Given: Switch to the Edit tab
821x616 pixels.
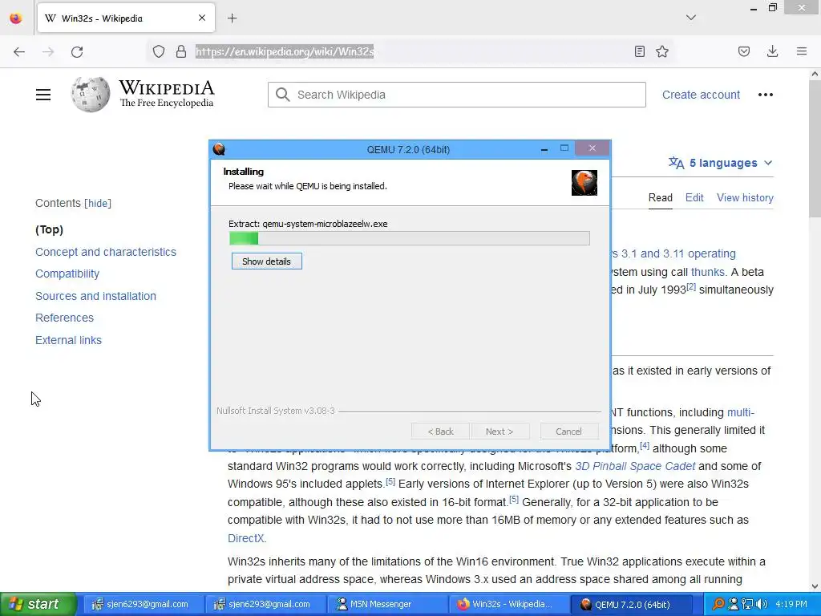Looking at the screenshot, I should click(x=694, y=197).
